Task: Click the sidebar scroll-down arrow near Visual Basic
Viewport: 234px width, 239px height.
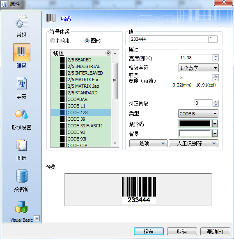Action: [x=37, y=218]
